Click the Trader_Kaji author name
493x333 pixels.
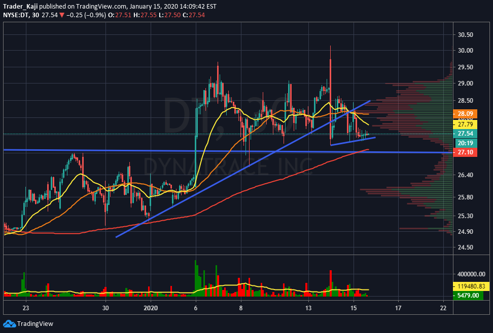[x=20, y=6]
